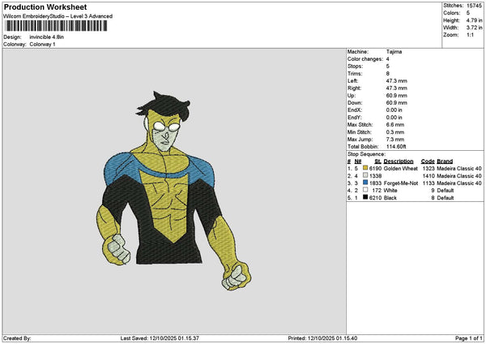The height and width of the screenshot is (344, 486).
Task: Select the 'Page 1 of 1' footer text
Action: point(469,338)
